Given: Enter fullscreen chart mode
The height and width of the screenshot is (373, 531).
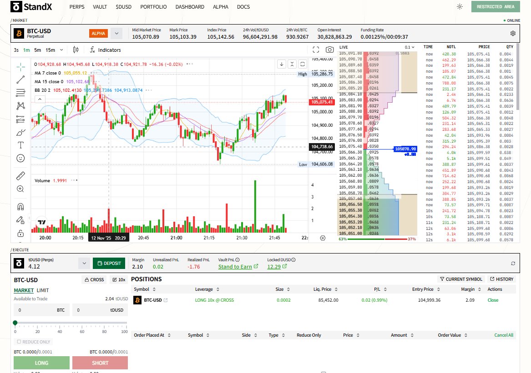Looking at the screenshot, I should (x=316, y=50).
